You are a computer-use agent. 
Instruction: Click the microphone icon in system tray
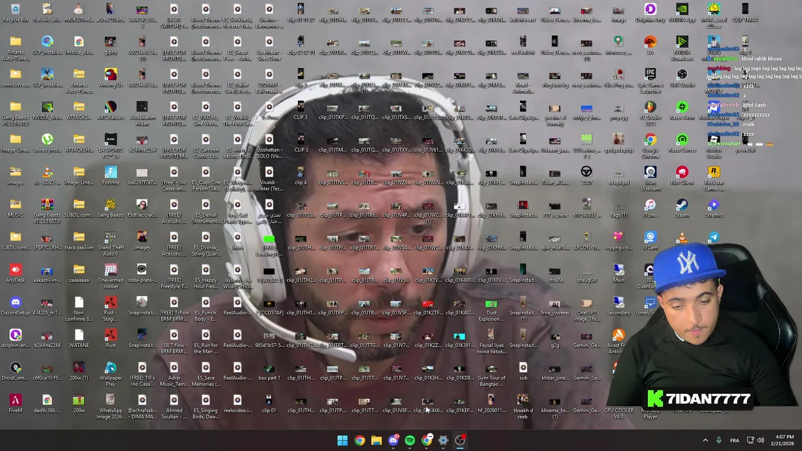[x=719, y=440]
